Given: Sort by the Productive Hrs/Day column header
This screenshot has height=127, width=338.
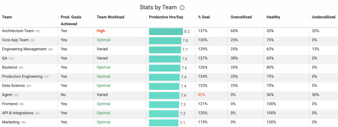Looking at the screenshot, I should coord(166,17).
